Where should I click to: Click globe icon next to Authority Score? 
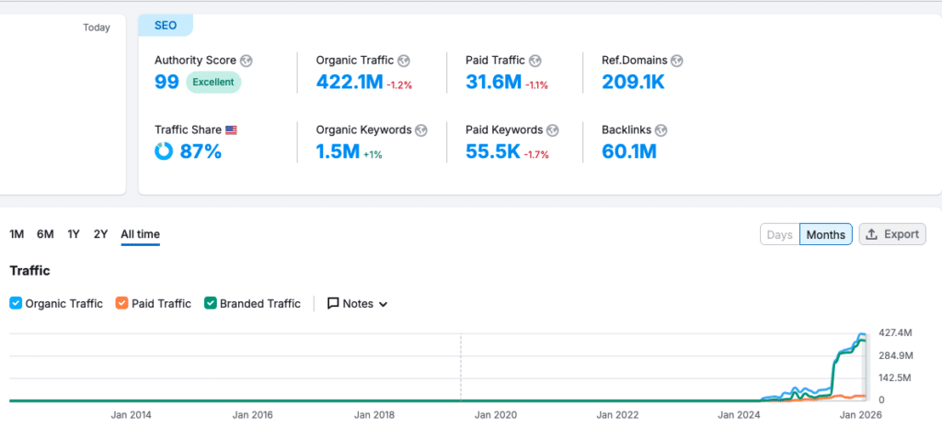[247, 61]
